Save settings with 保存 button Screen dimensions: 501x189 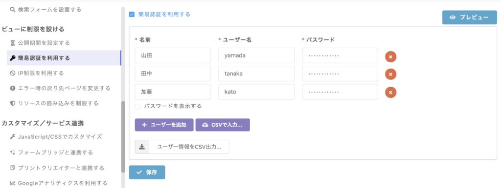click(x=147, y=172)
